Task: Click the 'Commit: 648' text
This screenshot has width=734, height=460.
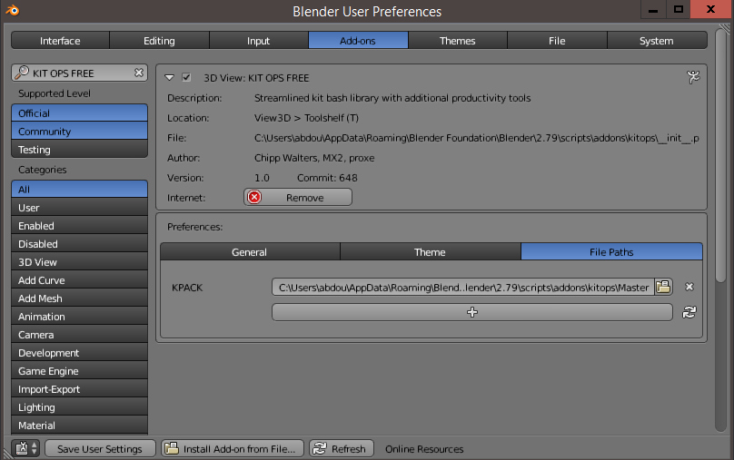Action: tap(327, 178)
